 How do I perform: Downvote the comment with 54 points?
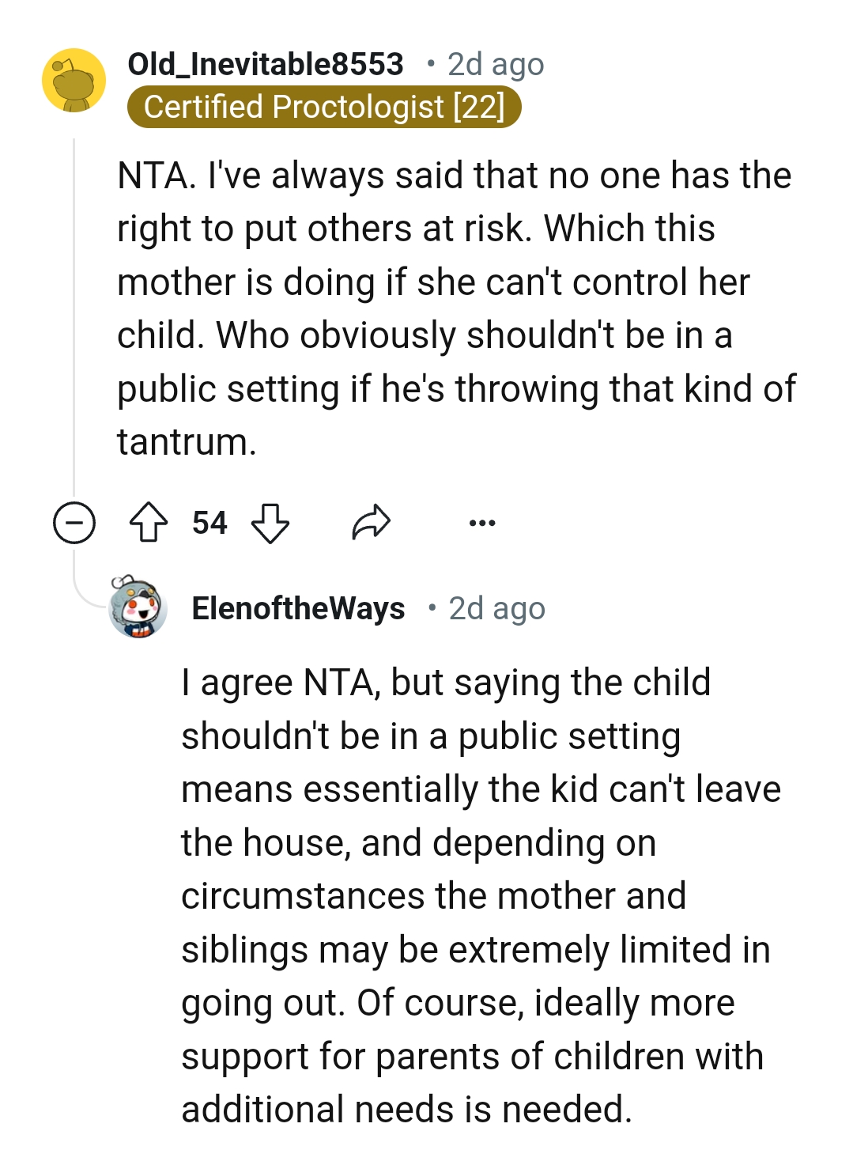[x=270, y=523]
